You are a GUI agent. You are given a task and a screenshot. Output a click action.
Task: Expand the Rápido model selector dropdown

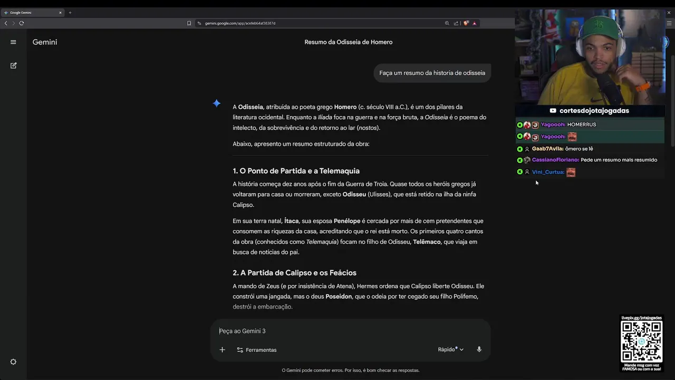pyautogui.click(x=450, y=349)
